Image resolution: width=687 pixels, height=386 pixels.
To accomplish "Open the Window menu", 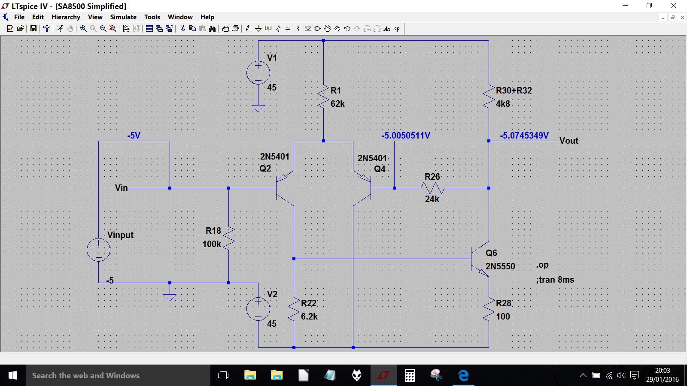I will 180,17.
